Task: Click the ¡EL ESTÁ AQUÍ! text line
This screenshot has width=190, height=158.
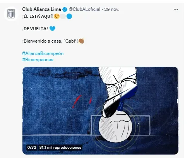Action: click(38, 16)
